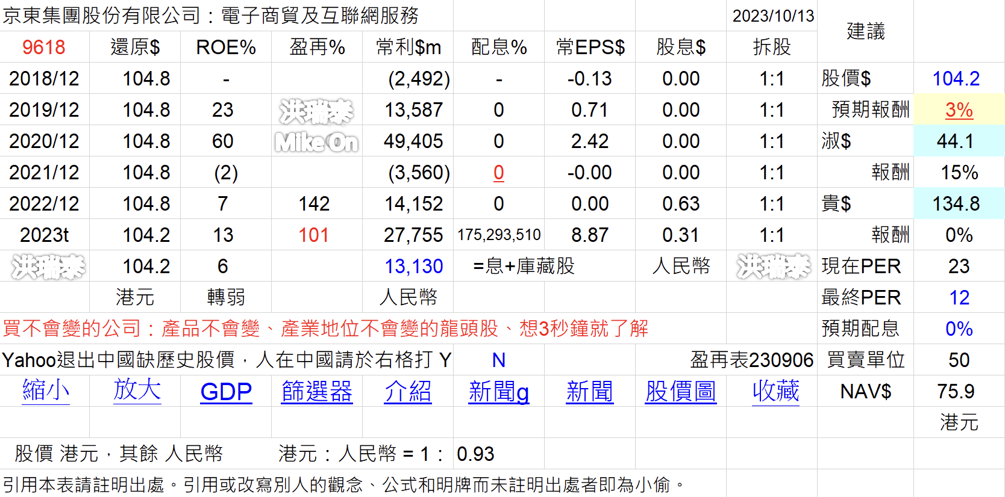Click the underlined 3% expected return
The width and height of the screenshot is (1005, 497).
click(959, 110)
